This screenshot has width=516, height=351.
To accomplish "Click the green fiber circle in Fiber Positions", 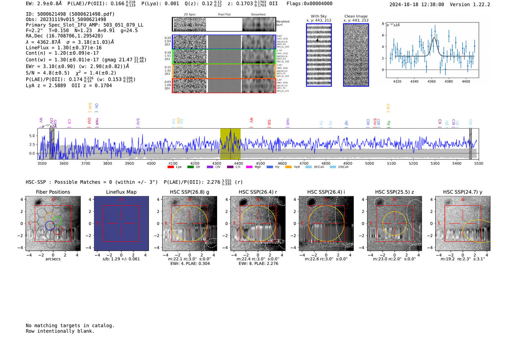I will (57, 221).
